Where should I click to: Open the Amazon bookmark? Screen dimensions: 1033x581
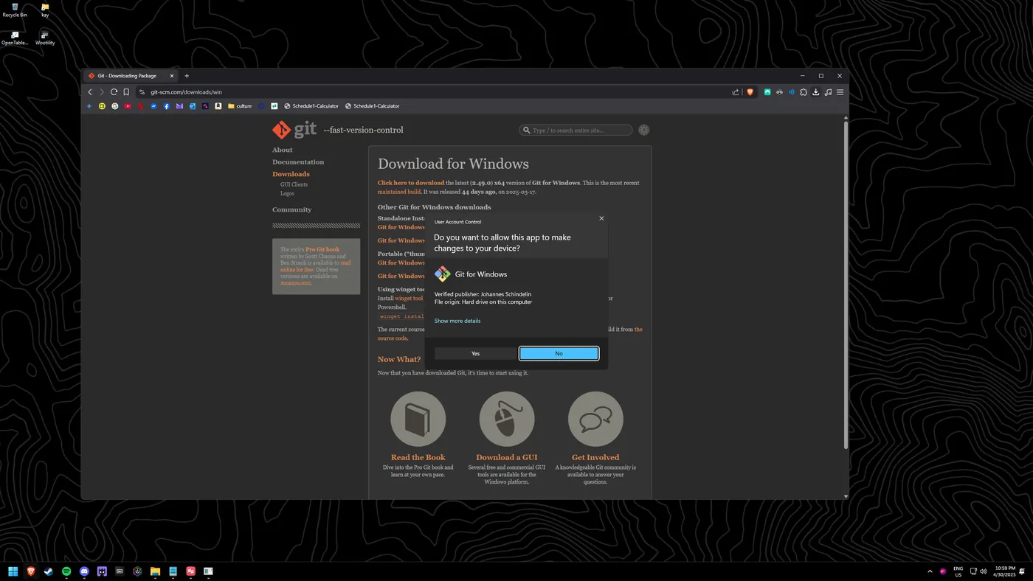click(218, 106)
